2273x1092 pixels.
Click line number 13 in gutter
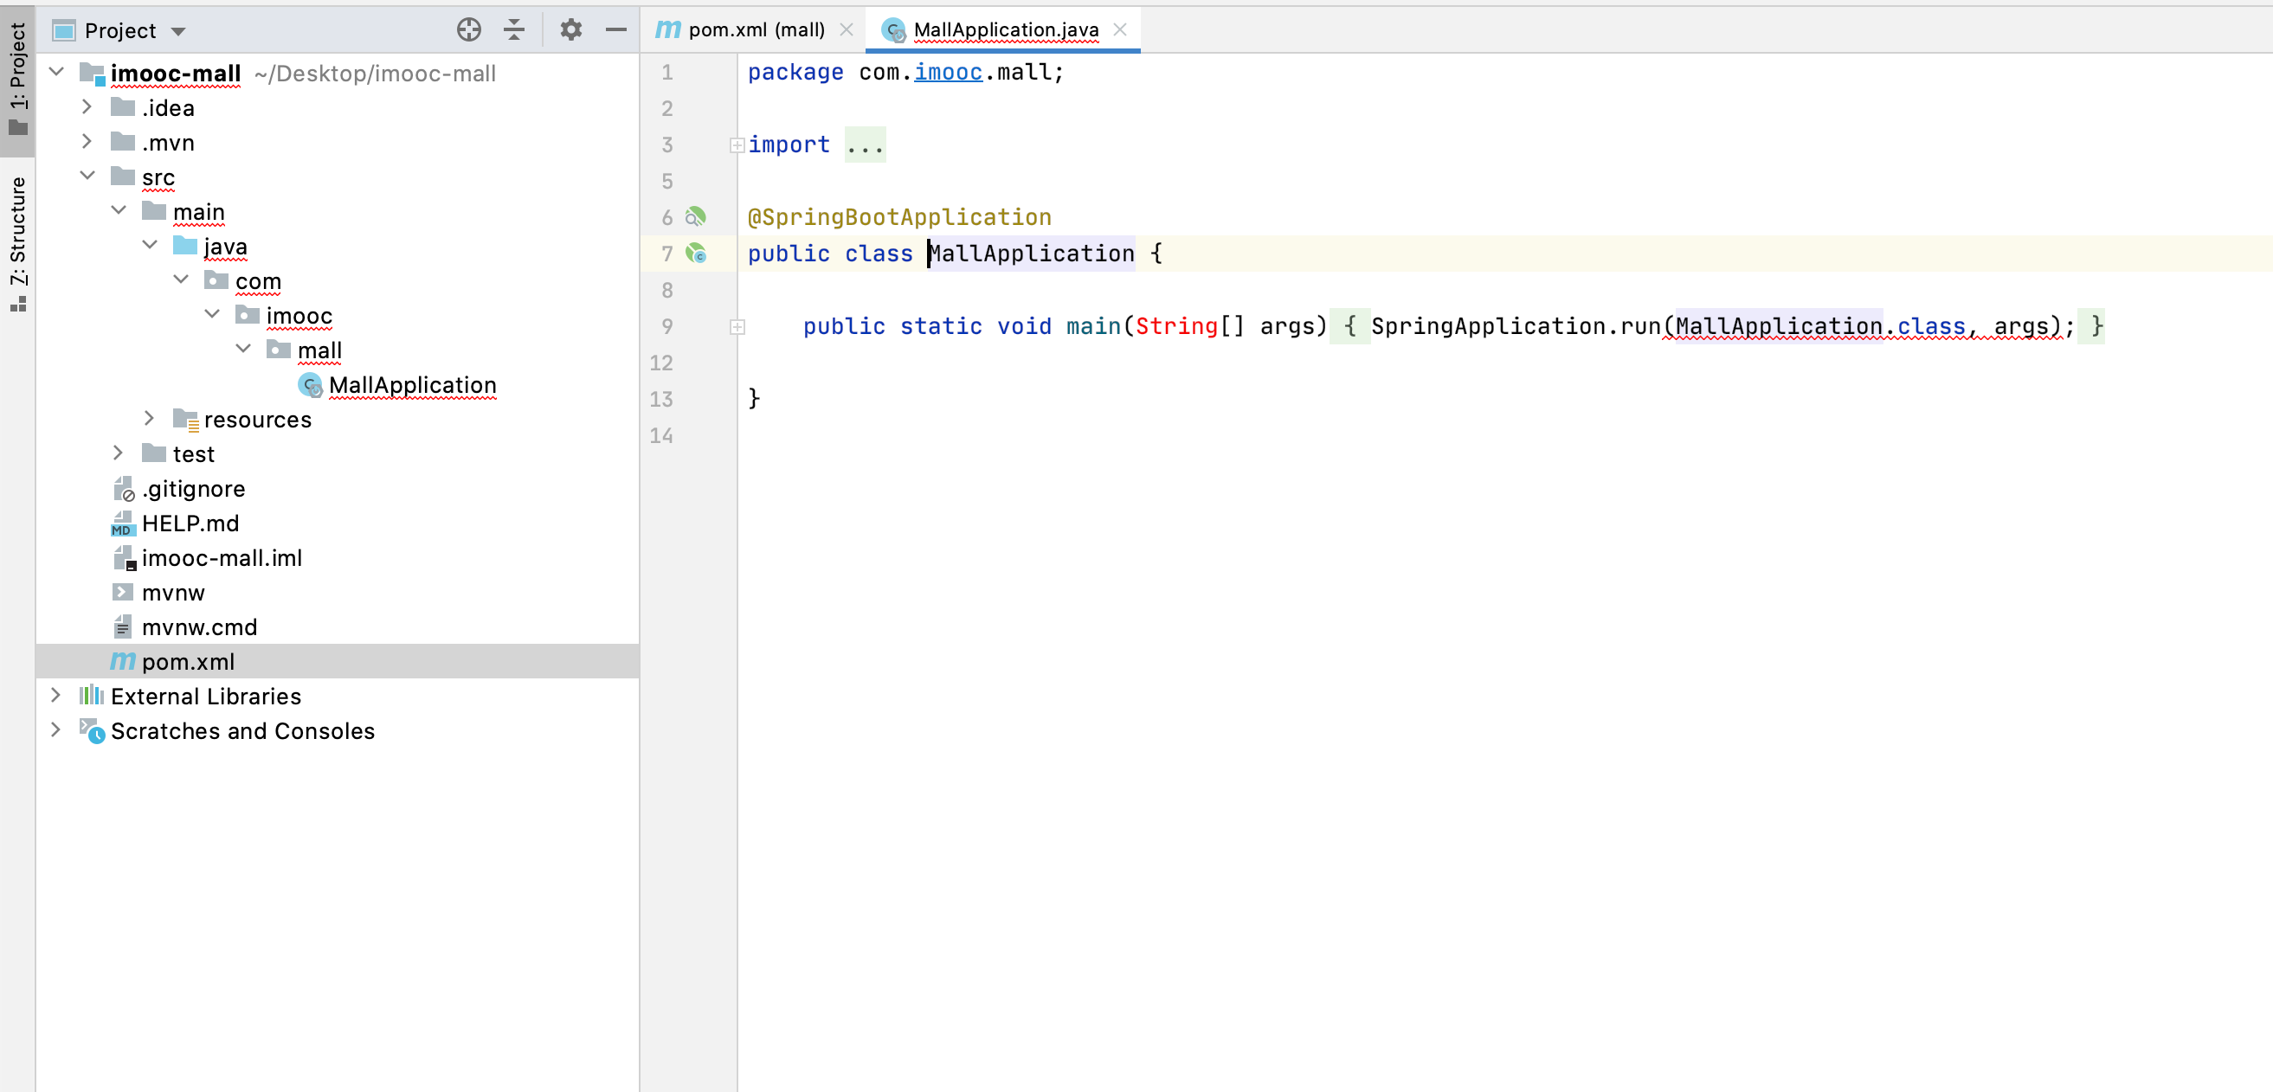pyautogui.click(x=661, y=399)
